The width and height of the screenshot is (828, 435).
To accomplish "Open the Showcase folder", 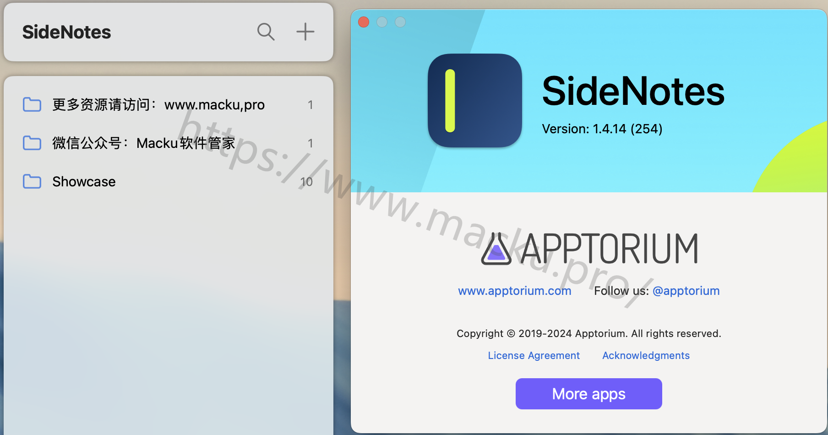I will 169,181.
